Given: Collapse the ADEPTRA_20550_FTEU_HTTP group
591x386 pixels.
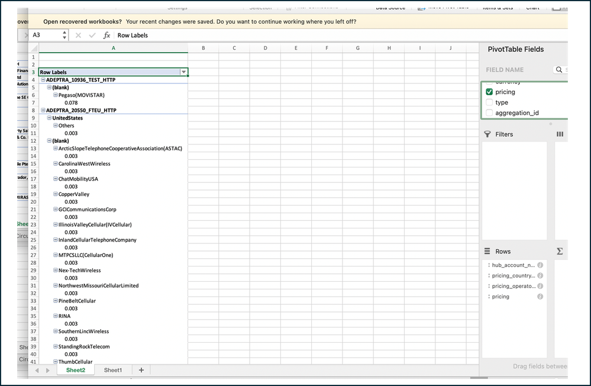Looking at the screenshot, I should point(43,110).
